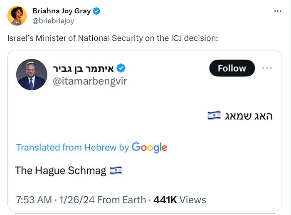
Task: Select the post text about the ICJ decision
Action: [x=113, y=38]
